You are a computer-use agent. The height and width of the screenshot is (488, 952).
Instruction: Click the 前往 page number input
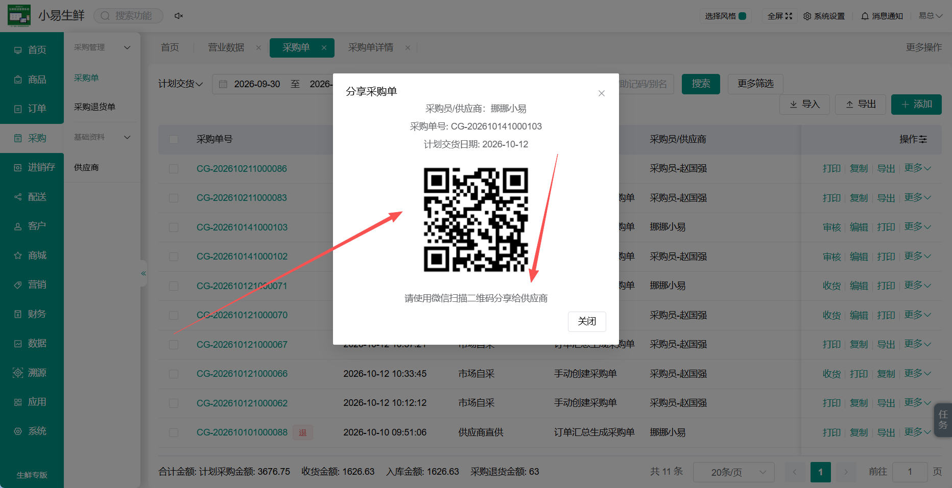click(x=910, y=472)
